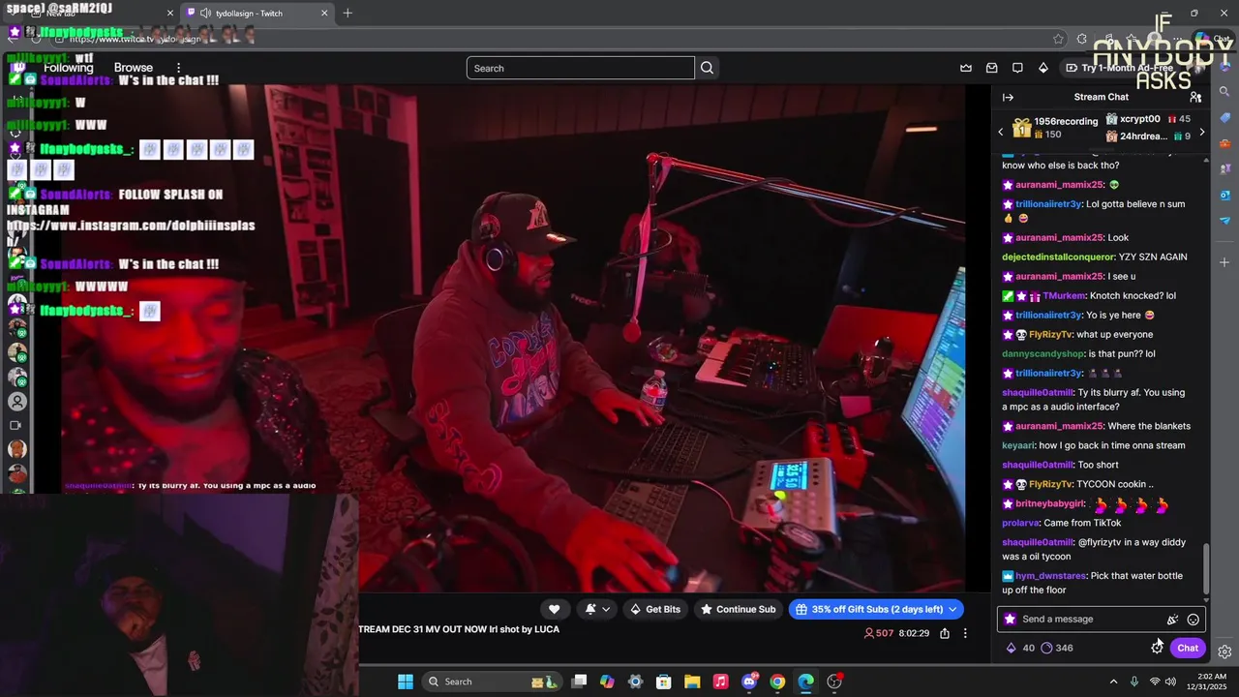Click Twitch search input field
This screenshot has width=1239, height=697.
tap(580, 68)
